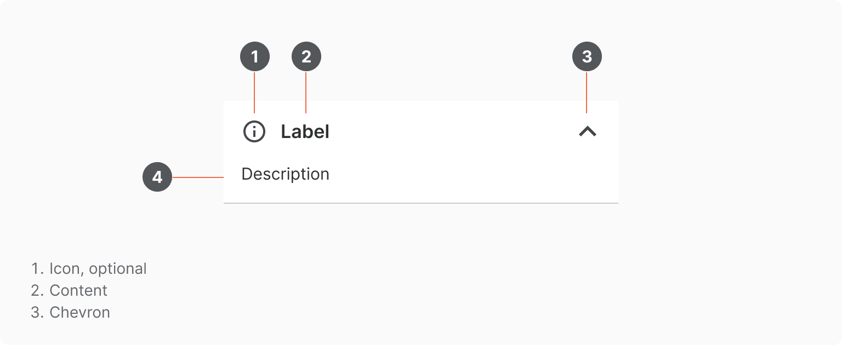Click the horizontal red line from badge 4

click(x=198, y=177)
